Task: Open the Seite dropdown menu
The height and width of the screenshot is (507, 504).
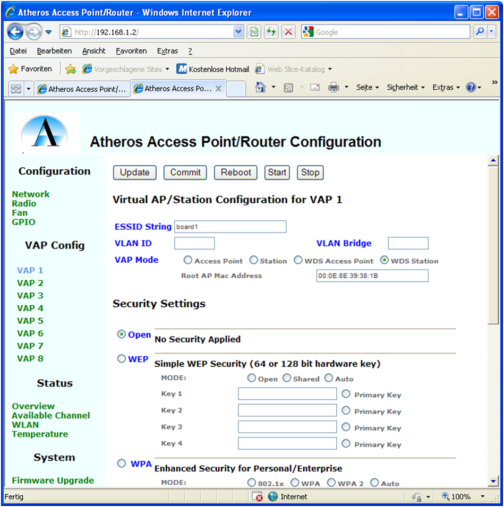Action: tap(368, 87)
